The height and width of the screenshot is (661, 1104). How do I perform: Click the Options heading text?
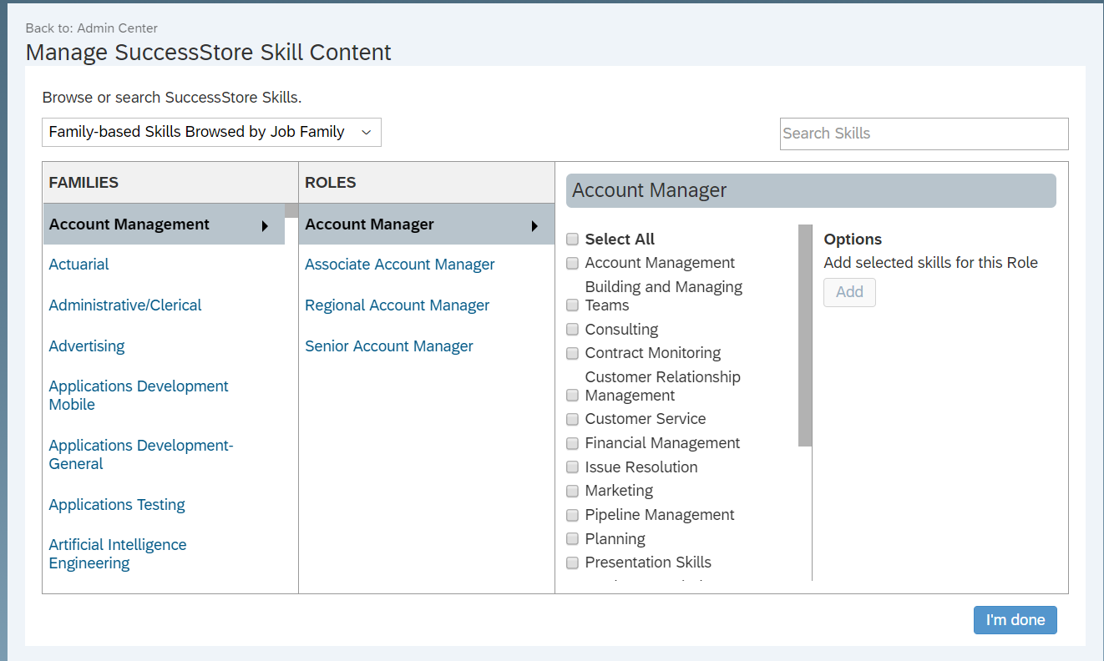pyautogui.click(x=853, y=240)
